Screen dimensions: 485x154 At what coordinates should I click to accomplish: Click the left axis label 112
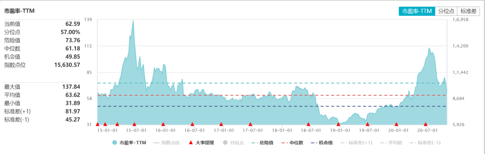click(x=88, y=46)
